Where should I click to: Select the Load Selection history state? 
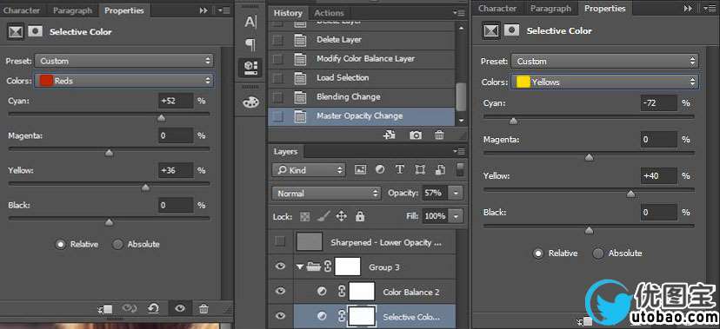coord(362,78)
